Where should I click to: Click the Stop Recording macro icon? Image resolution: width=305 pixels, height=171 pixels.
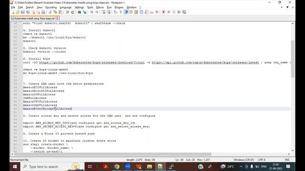coord(169,12)
